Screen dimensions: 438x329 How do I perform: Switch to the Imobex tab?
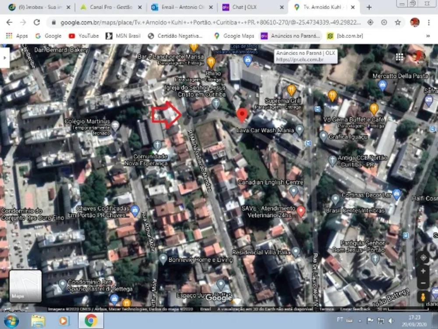click(x=39, y=7)
